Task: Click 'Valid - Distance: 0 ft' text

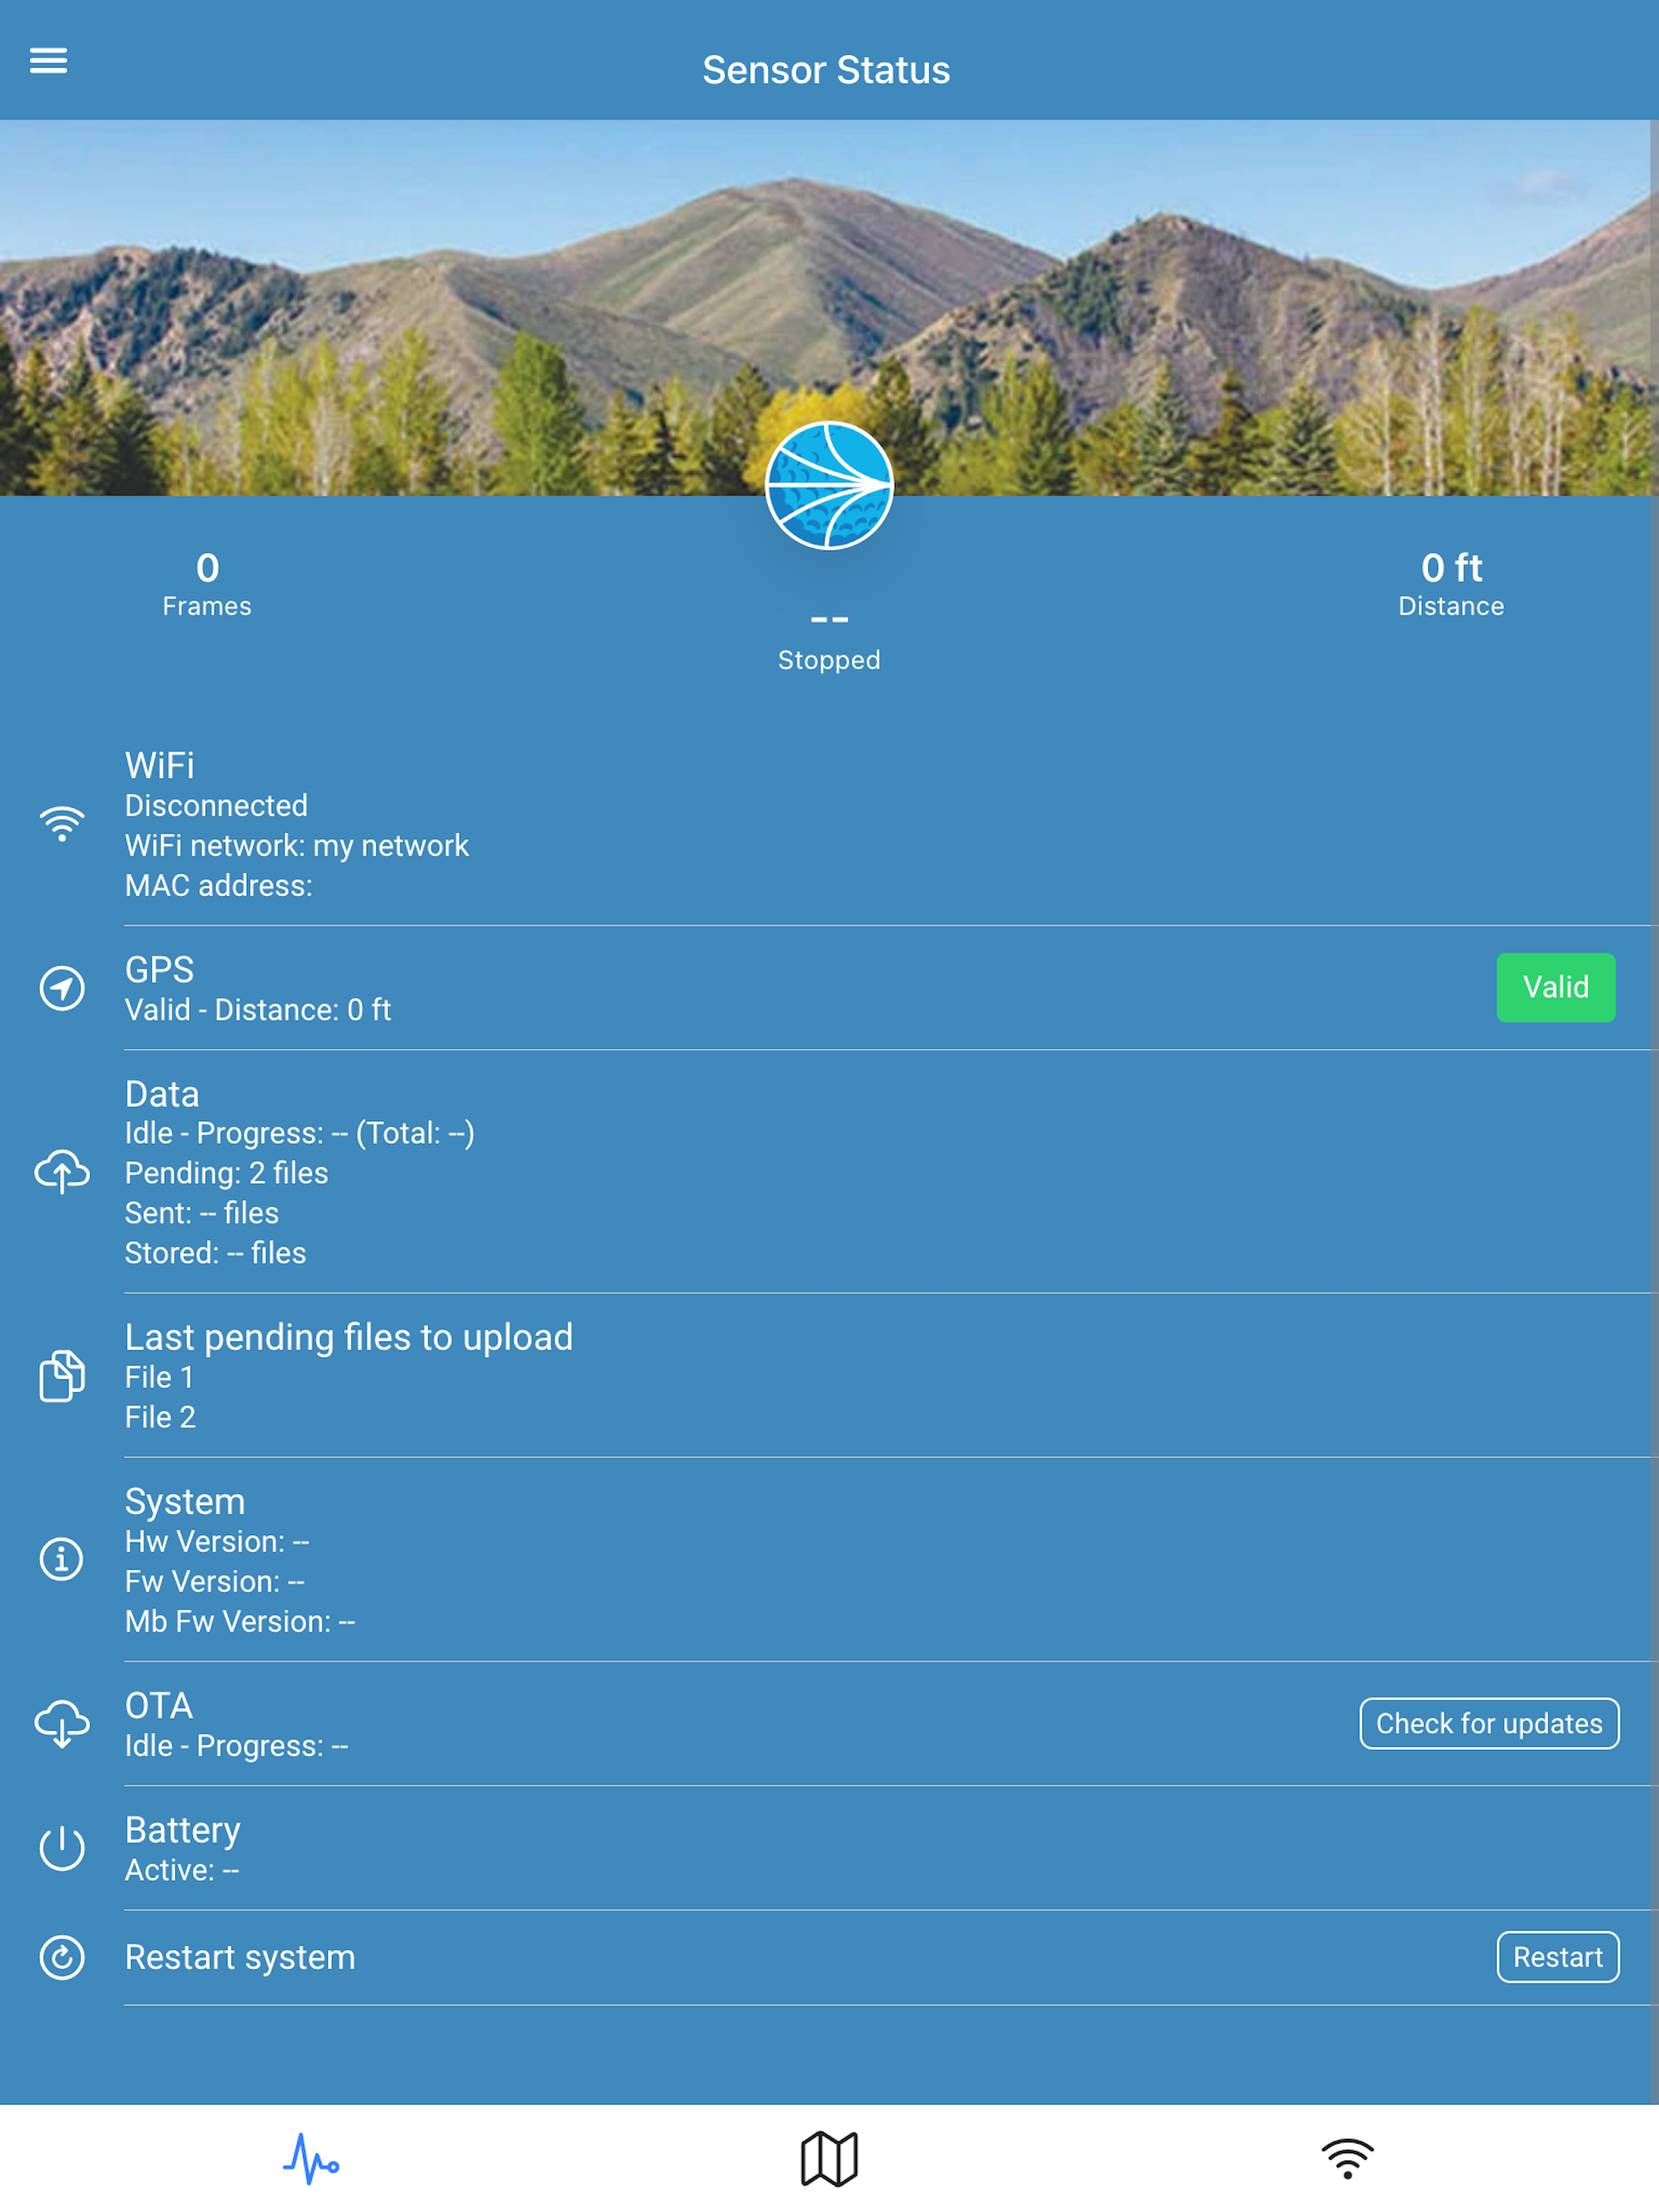Action: pos(257,1010)
